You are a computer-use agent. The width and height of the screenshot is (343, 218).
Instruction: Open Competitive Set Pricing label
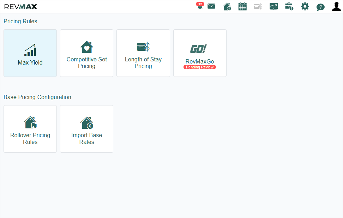pyautogui.click(x=86, y=63)
